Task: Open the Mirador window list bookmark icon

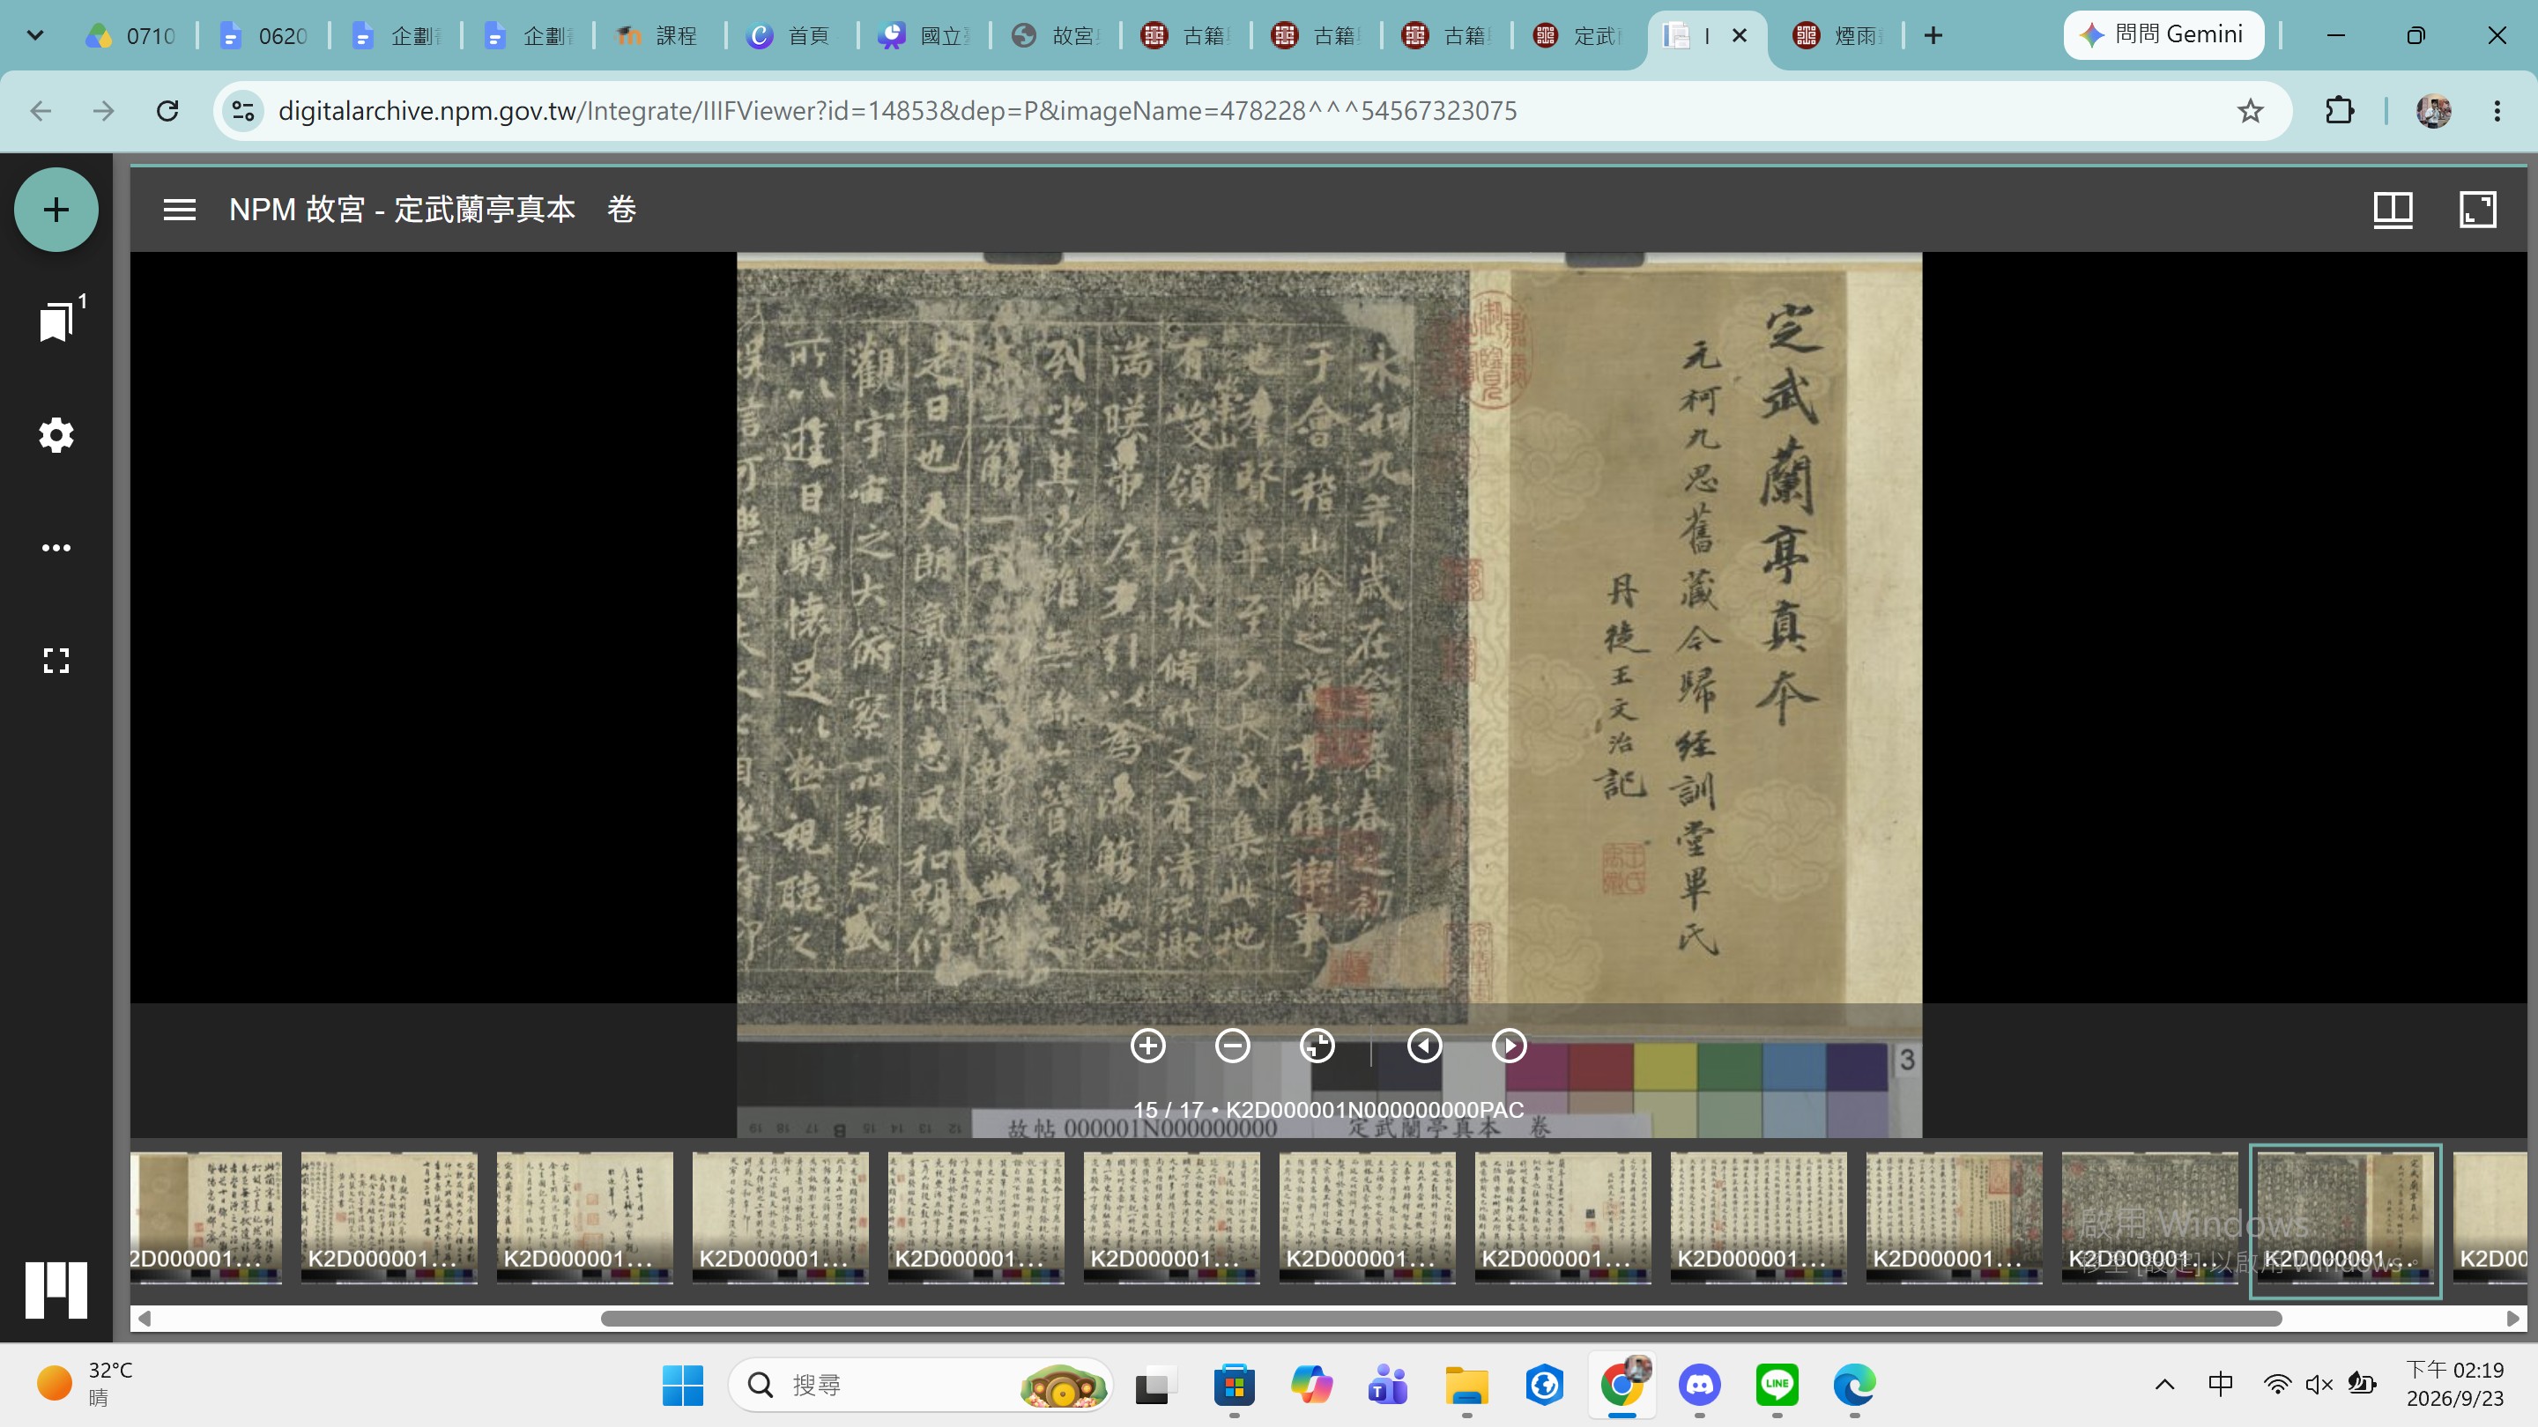Action: click(56, 322)
